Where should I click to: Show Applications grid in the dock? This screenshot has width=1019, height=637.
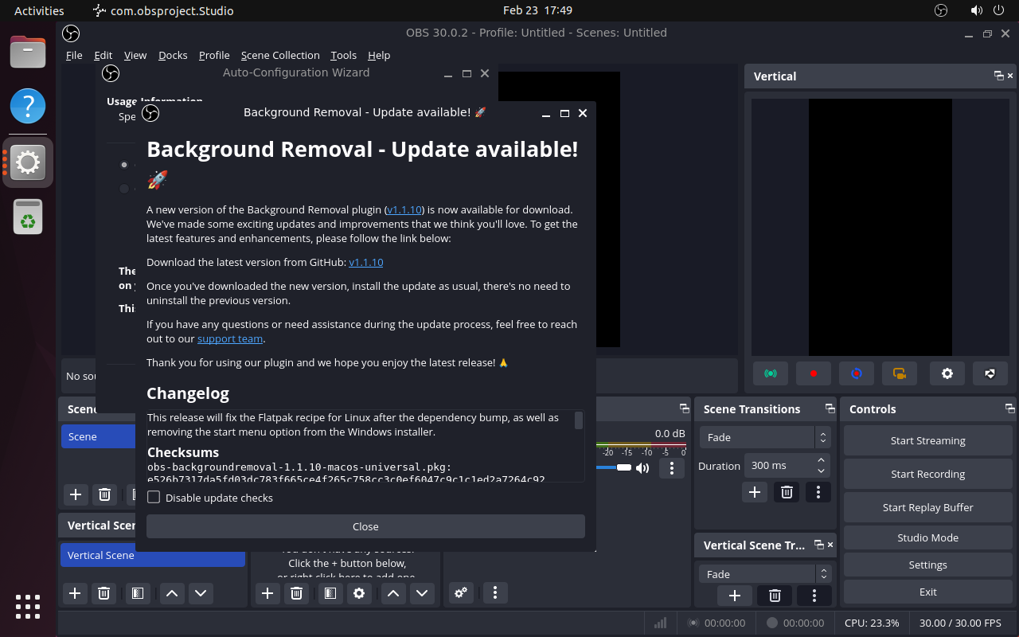pos(28,607)
